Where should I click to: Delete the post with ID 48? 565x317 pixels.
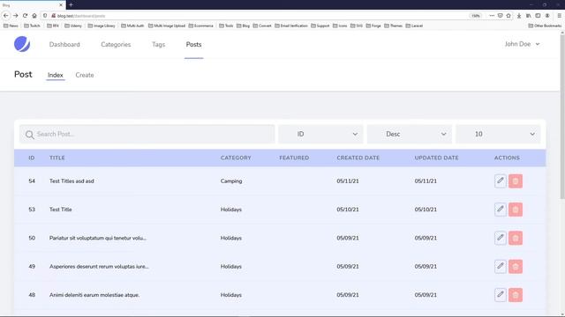(x=516, y=295)
